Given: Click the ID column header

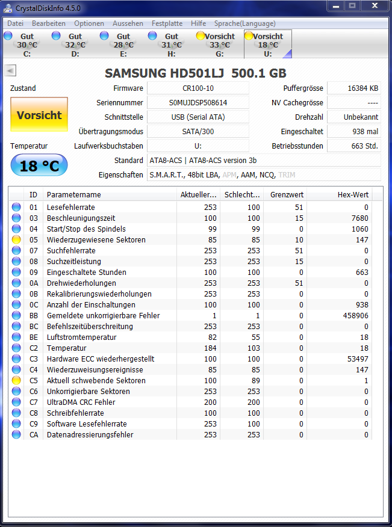Looking at the screenshot, I should (33, 194).
